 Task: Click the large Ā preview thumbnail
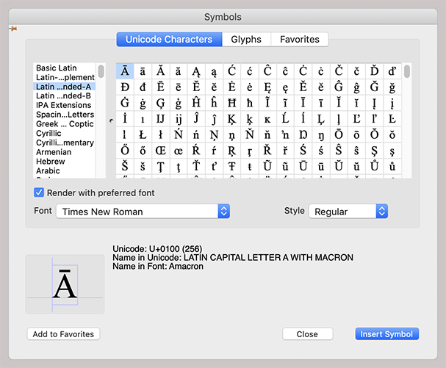[65, 284]
